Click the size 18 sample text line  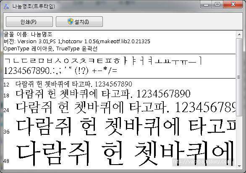[103, 94]
